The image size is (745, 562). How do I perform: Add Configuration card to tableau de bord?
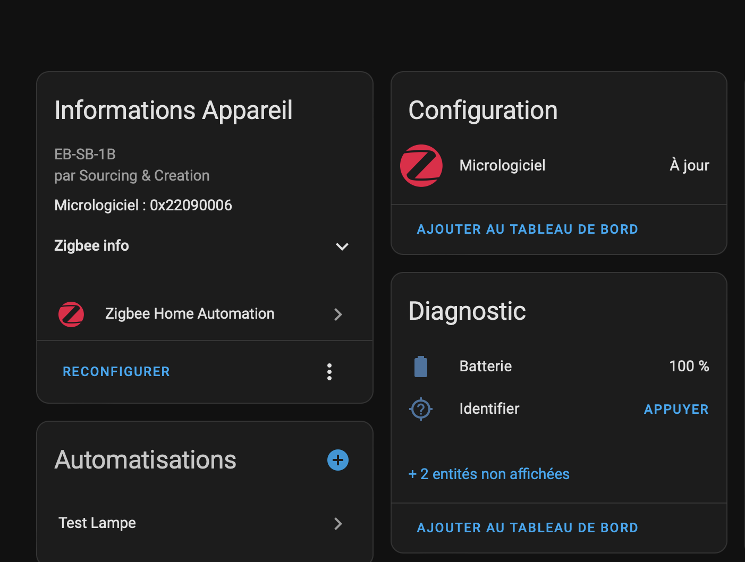click(x=528, y=229)
